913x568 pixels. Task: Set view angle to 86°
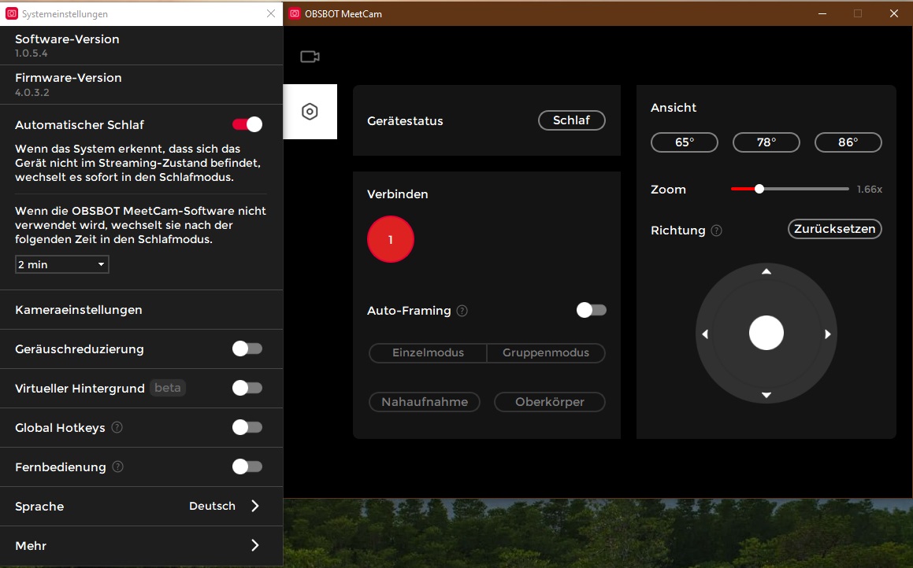click(848, 142)
